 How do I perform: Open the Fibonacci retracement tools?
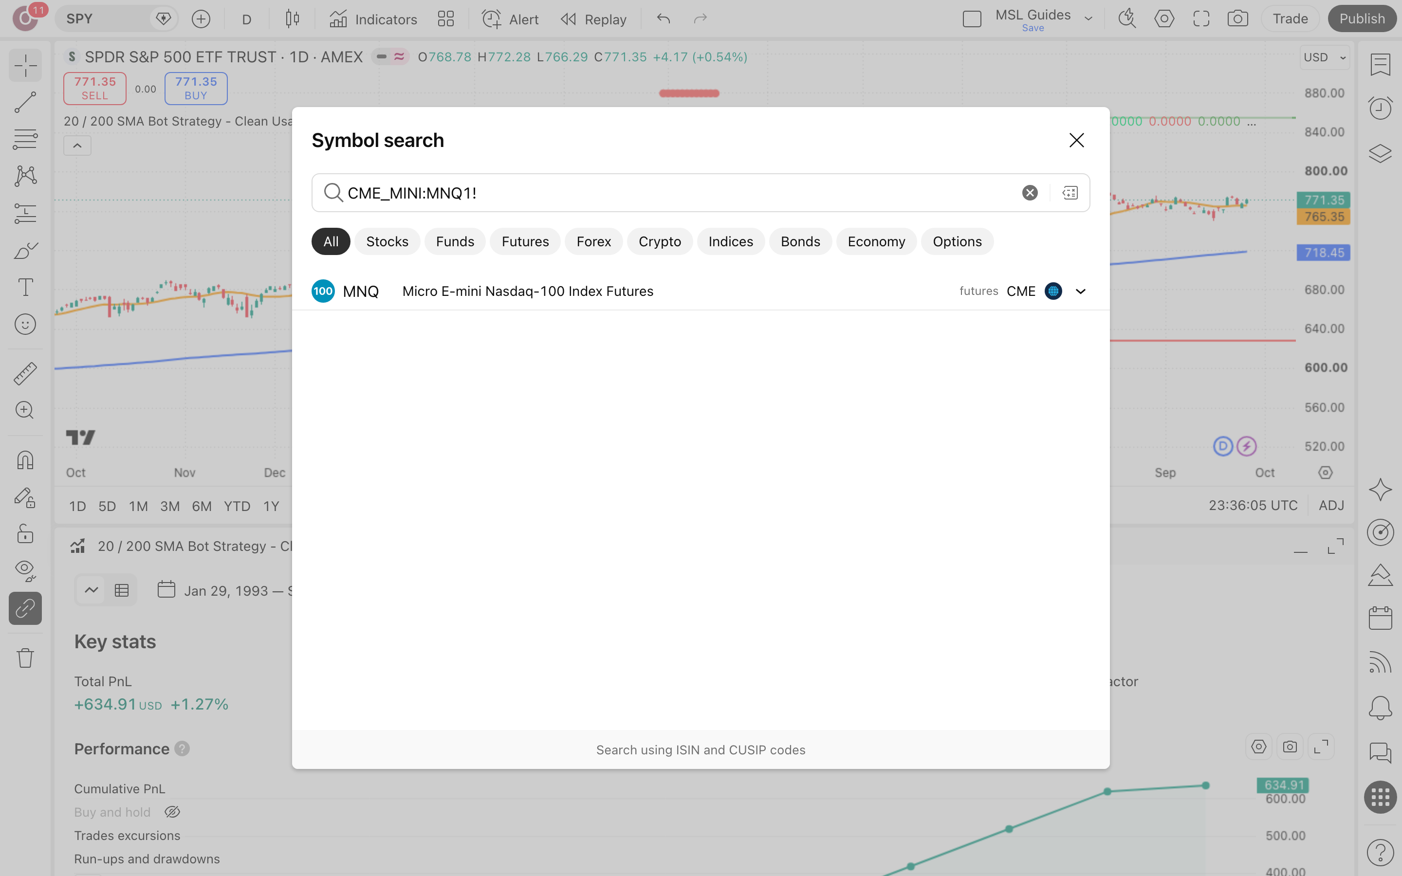[x=25, y=139]
